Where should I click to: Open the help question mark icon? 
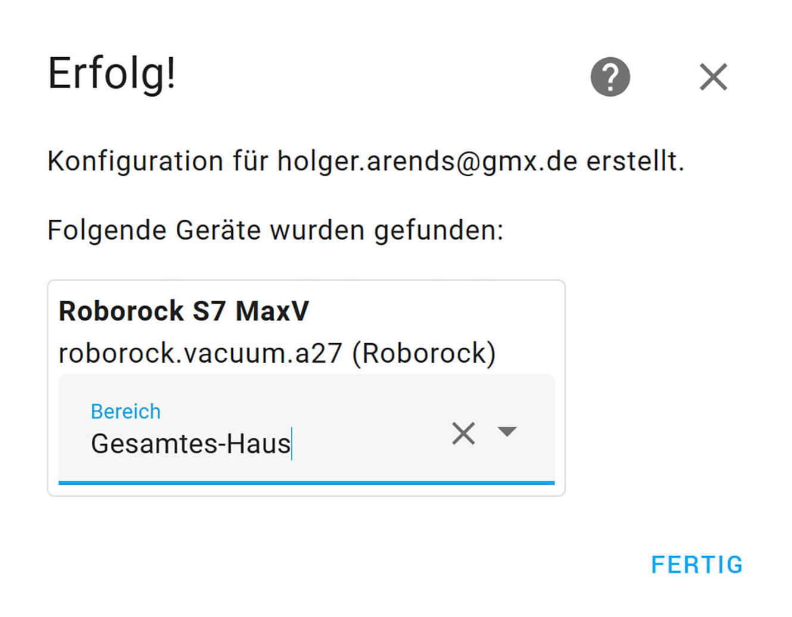610,77
